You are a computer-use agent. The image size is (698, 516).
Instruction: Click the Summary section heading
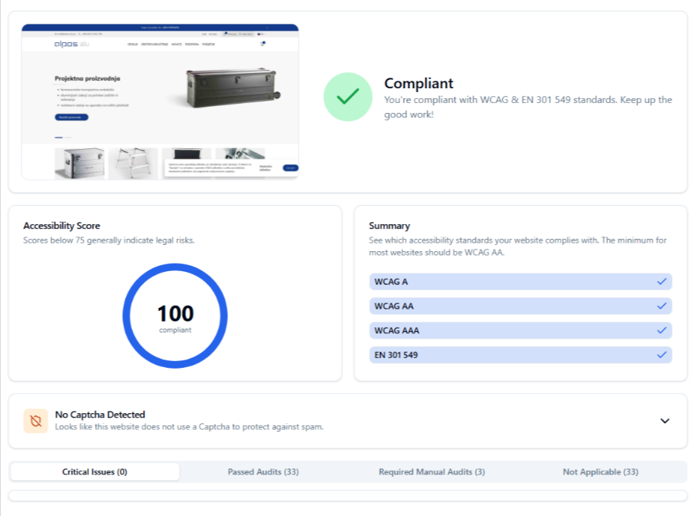(x=389, y=226)
